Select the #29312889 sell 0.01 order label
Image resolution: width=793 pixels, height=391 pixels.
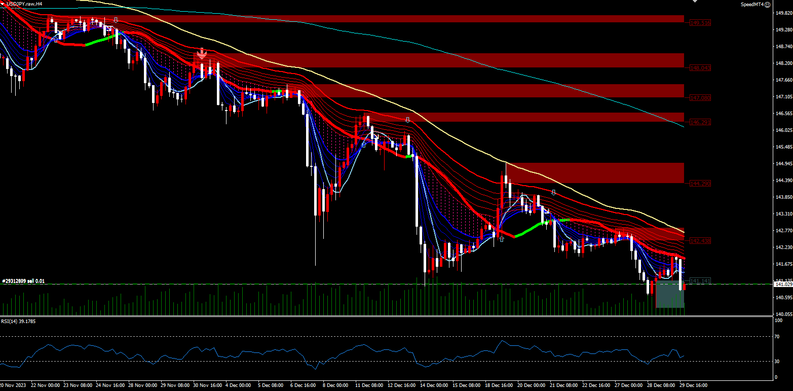click(x=23, y=281)
